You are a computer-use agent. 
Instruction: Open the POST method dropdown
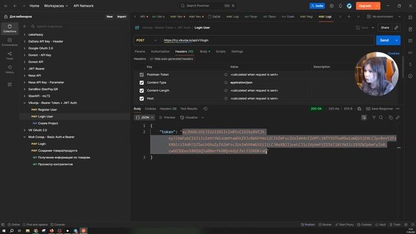[x=146, y=40]
